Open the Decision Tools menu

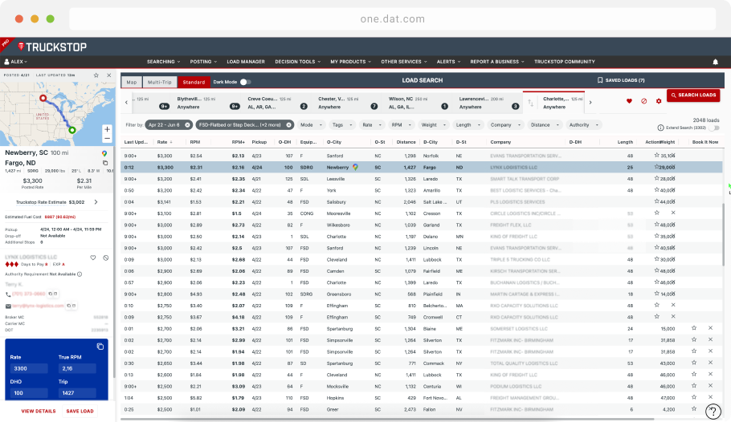coord(297,62)
